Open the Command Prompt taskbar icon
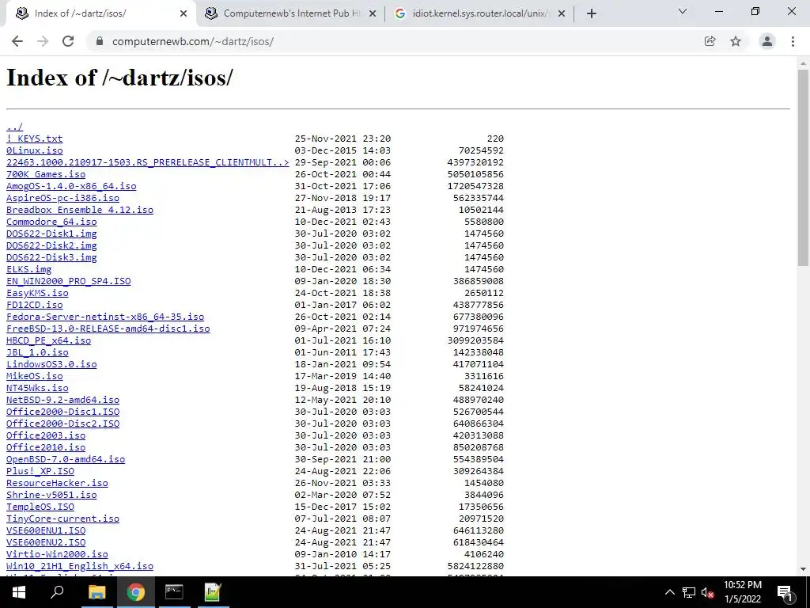 pyautogui.click(x=174, y=592)
